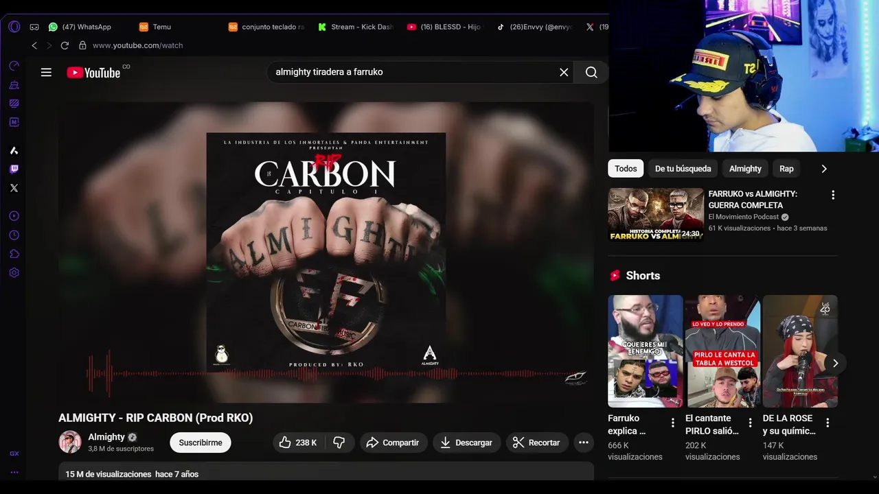Click the address bar lock icon
The height and width of the screenshot is (494, 879).
[x=82, y=45]
